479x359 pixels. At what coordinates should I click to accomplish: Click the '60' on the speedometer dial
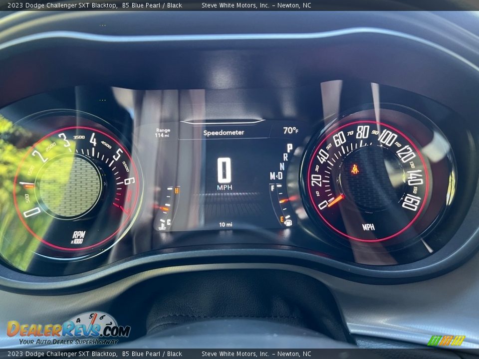pyautogui.click(x=339, y=139)
